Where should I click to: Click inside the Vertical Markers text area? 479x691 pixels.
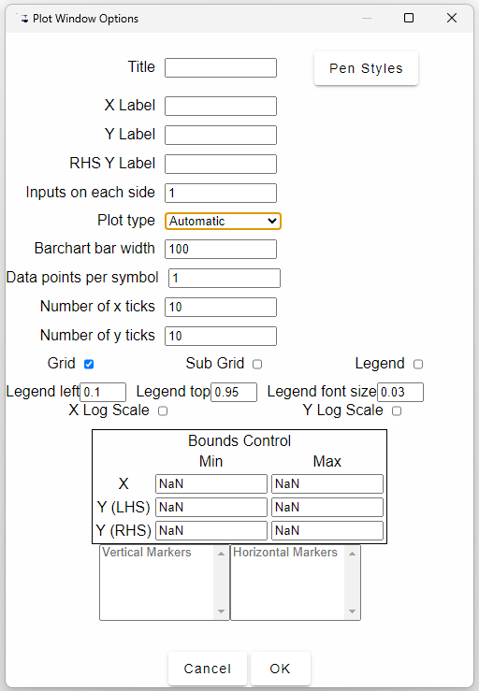point(157,583)
